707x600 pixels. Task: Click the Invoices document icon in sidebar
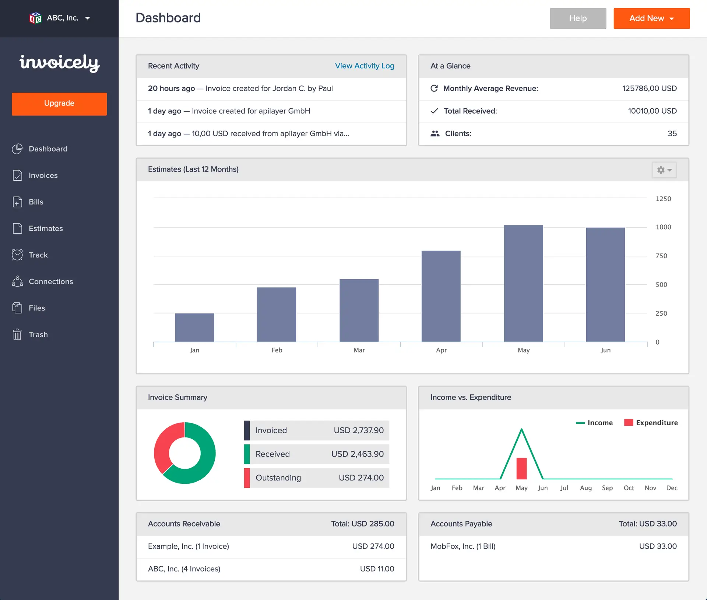click(x=17, y=175)
